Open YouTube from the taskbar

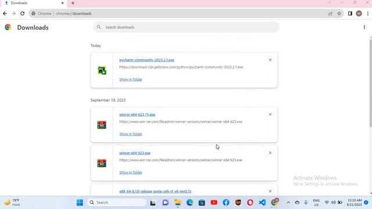[214, 203]
